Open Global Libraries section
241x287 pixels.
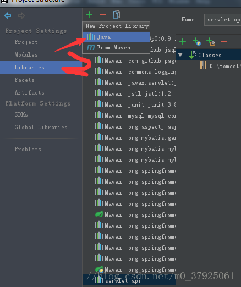41,127
